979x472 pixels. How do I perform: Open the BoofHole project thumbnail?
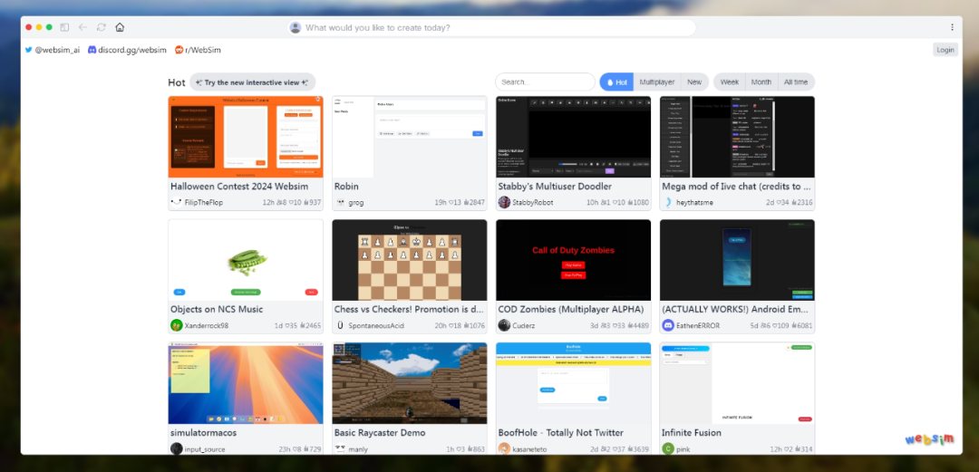[x=573, y=383]
